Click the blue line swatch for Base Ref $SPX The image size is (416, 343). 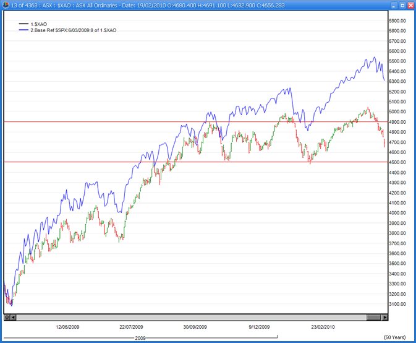[23, 30]
